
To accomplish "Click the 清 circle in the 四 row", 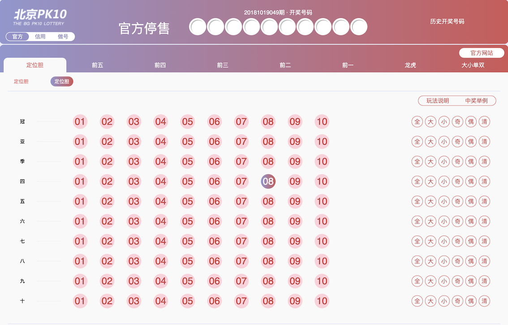I will [484, 181].
